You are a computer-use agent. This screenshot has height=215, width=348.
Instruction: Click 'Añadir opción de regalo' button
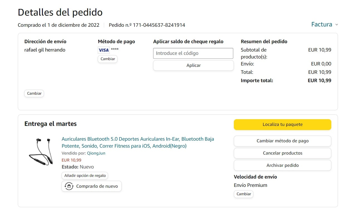pos(85,176)
